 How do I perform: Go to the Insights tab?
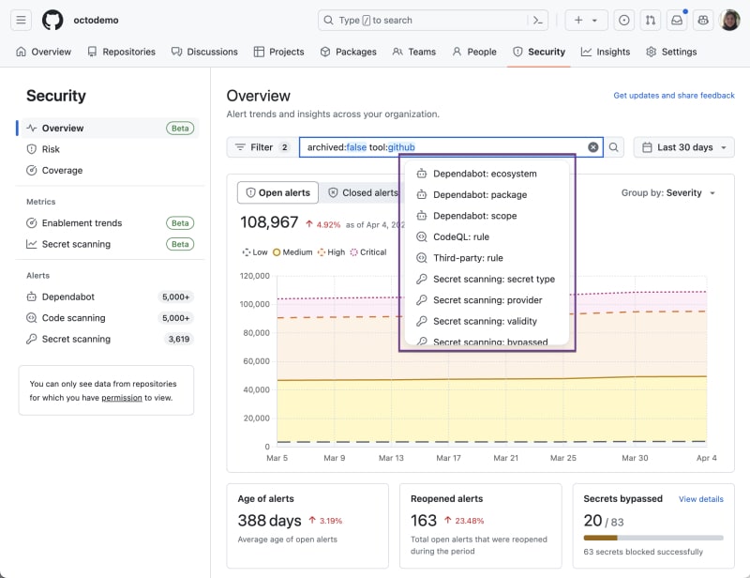(x=605, y=52)
